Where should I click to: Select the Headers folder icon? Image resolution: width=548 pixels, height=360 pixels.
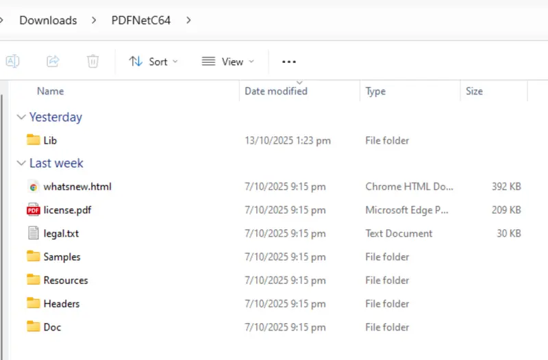[33, 303]
